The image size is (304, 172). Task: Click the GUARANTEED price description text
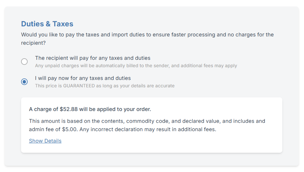(105, 86)
